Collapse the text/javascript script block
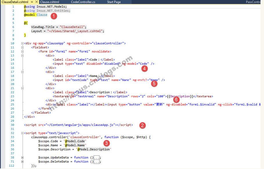Viewport: 264px width, 169px height. click(x=22, y=133)
